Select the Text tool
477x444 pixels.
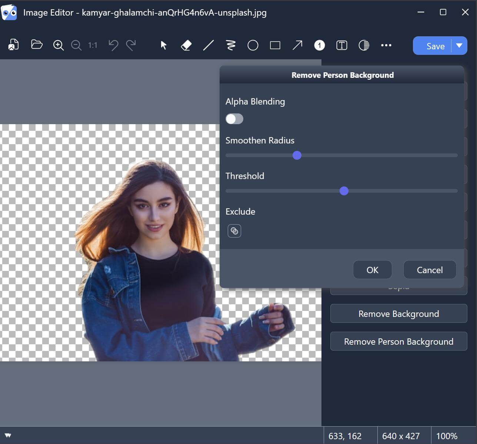341,45
